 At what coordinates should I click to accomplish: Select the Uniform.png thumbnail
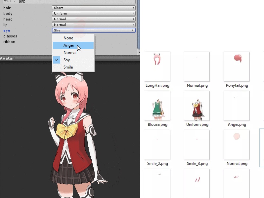197,106
